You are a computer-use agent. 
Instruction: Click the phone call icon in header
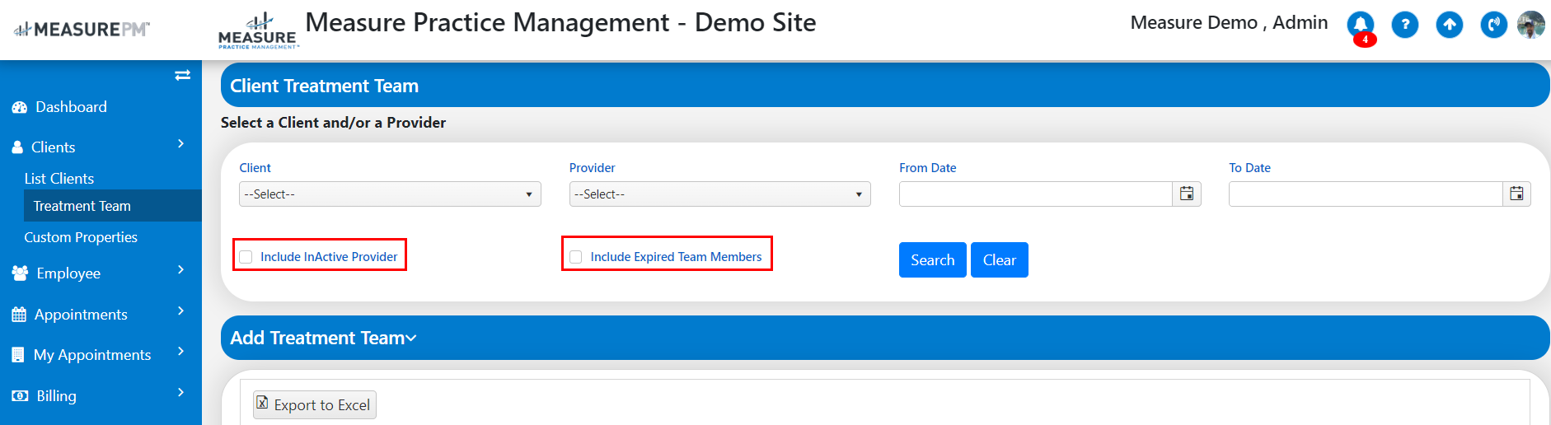[x=1494, y=25]
